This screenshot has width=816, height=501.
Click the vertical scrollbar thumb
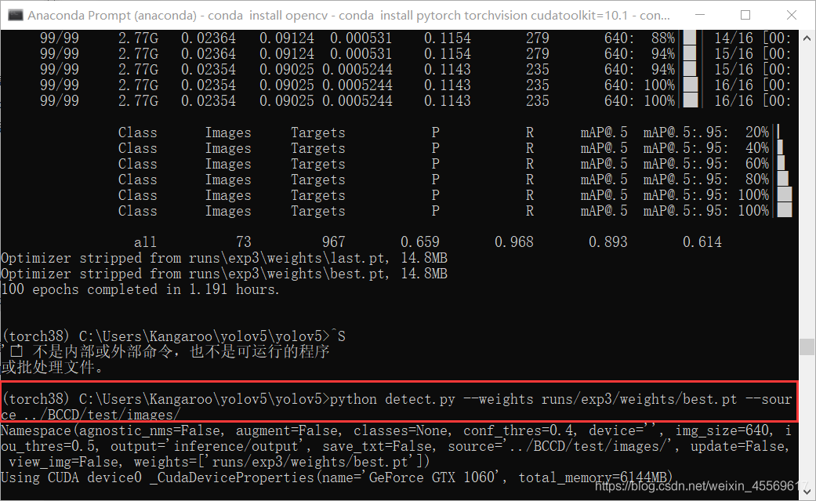coord(807,347)
